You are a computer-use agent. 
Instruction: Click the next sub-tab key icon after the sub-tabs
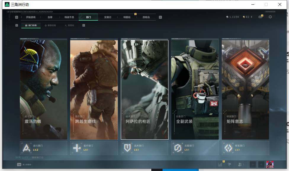(x=84, y=25)
